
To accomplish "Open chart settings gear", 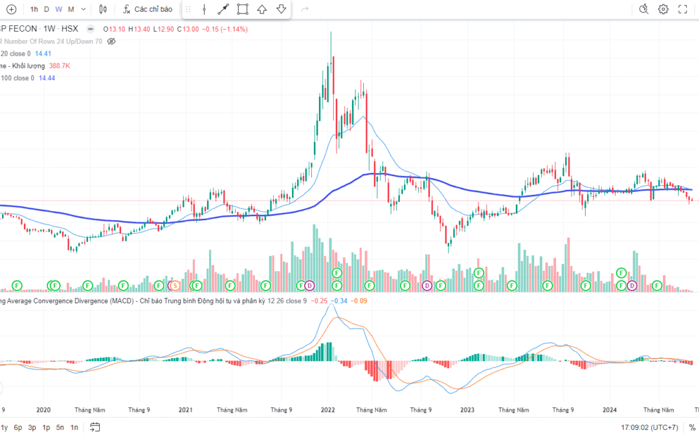I will coord(663,9).
